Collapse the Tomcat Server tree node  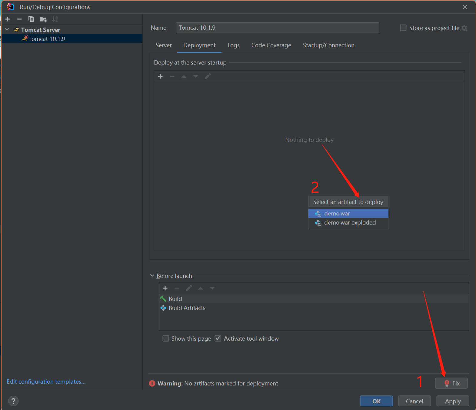pos(7,29)
